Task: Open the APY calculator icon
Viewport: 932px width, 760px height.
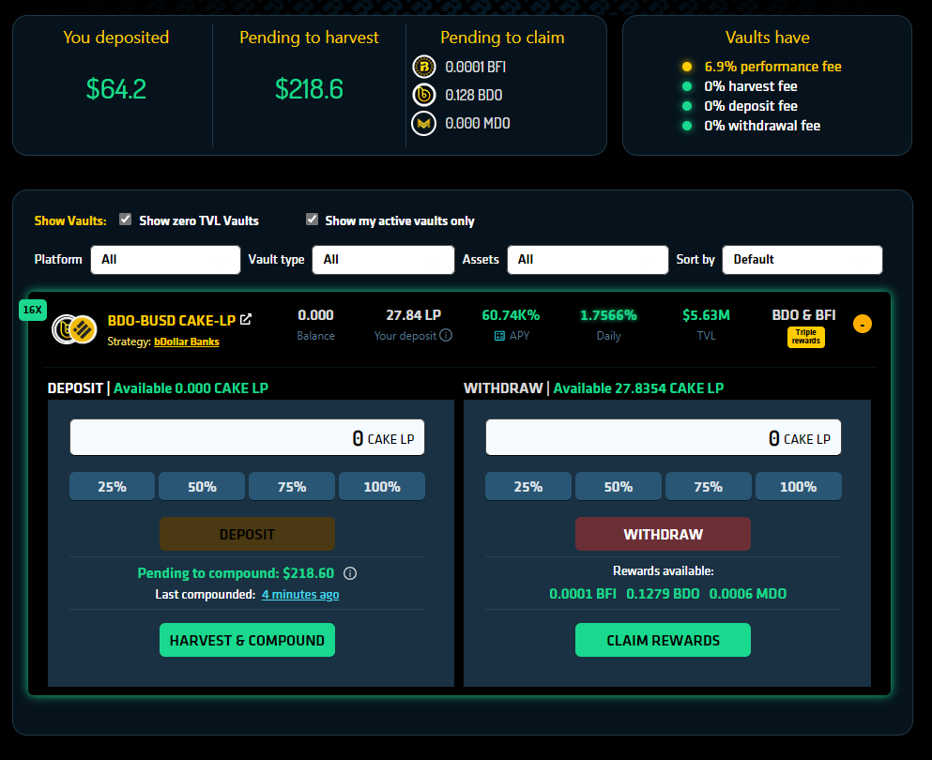Action: pos(499,336)
